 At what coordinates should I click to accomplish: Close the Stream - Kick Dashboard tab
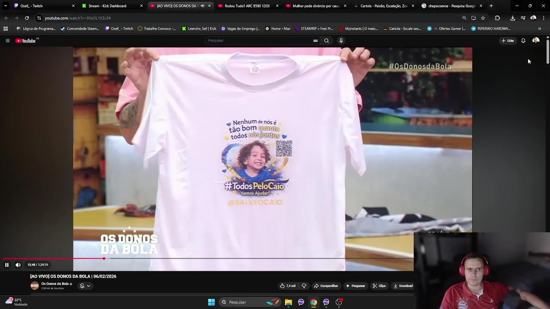[x=141, y=6]
